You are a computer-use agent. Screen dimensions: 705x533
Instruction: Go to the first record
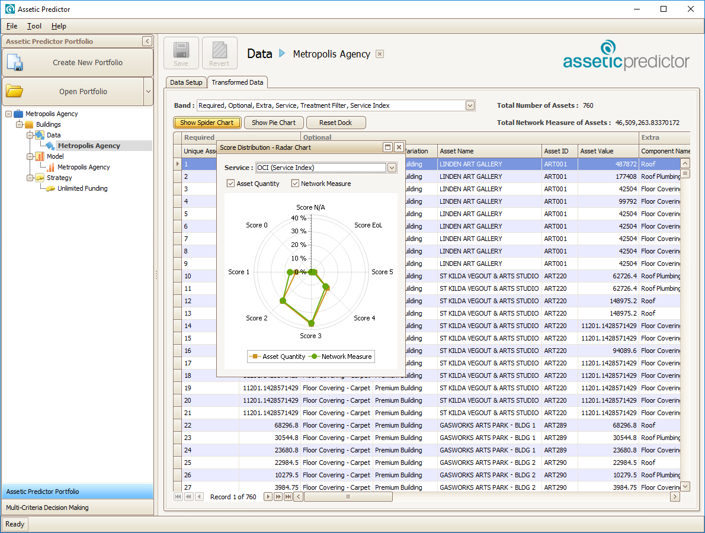click(178, 497)
